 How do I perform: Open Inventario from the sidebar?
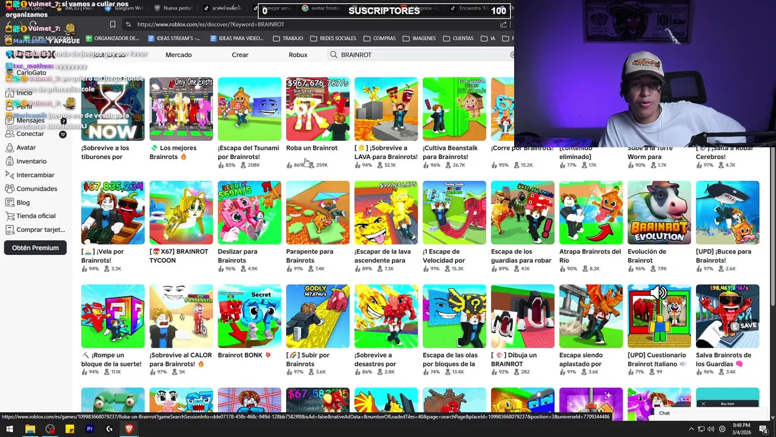coord(31,161)
